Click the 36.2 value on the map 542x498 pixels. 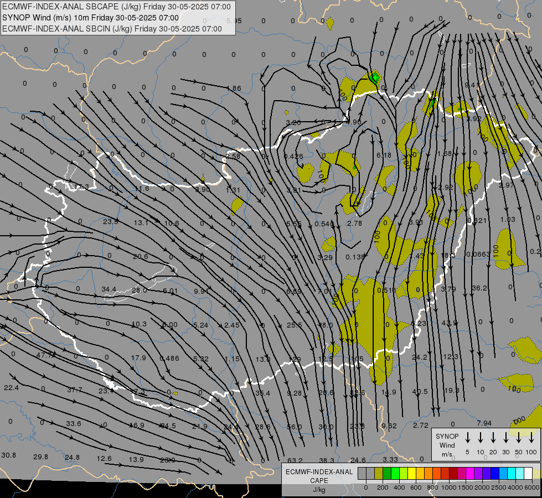point(479,288)
